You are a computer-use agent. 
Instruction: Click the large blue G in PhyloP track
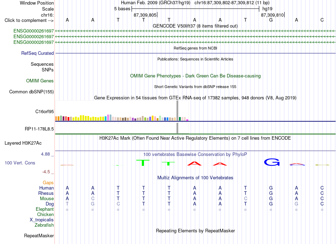click(272, 162)
